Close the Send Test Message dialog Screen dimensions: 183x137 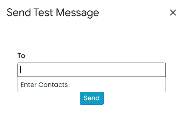tap(173, 13)
